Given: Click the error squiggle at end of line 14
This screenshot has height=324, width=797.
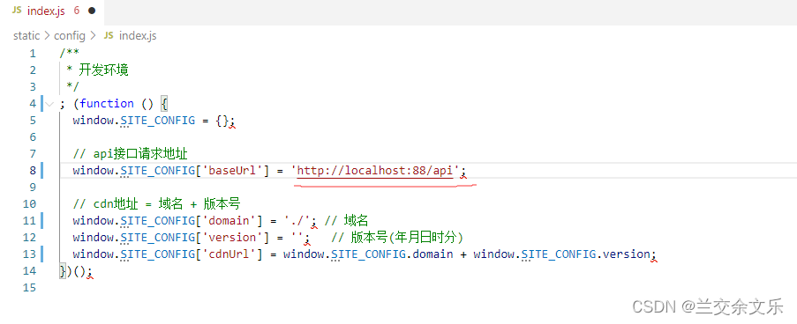Looking at the screenshot, I should tap(90, 276).
